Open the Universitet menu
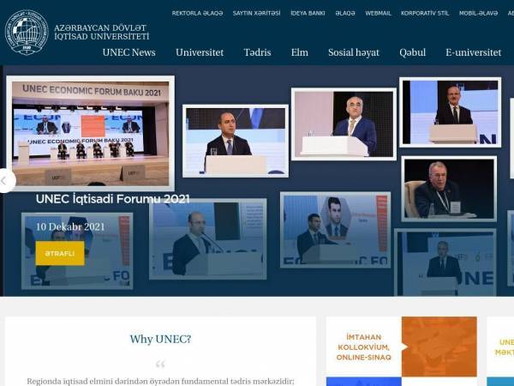 [x=200, y=52]
